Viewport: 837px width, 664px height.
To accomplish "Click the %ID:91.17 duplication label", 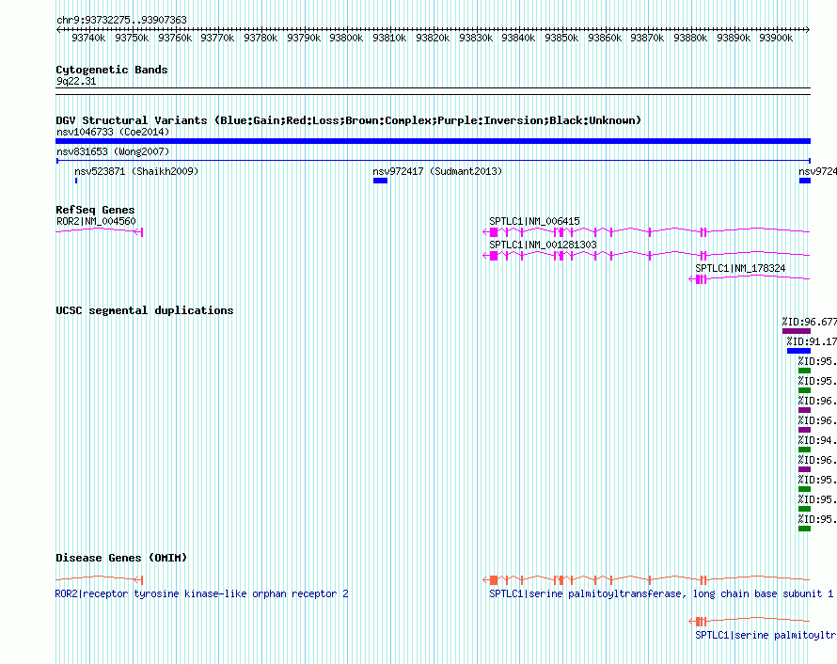I will click(x=812, y=341).
